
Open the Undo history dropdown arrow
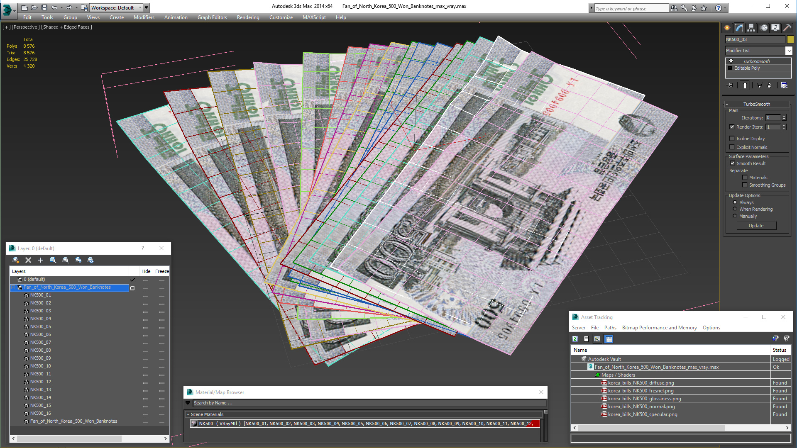pos(61,7)
